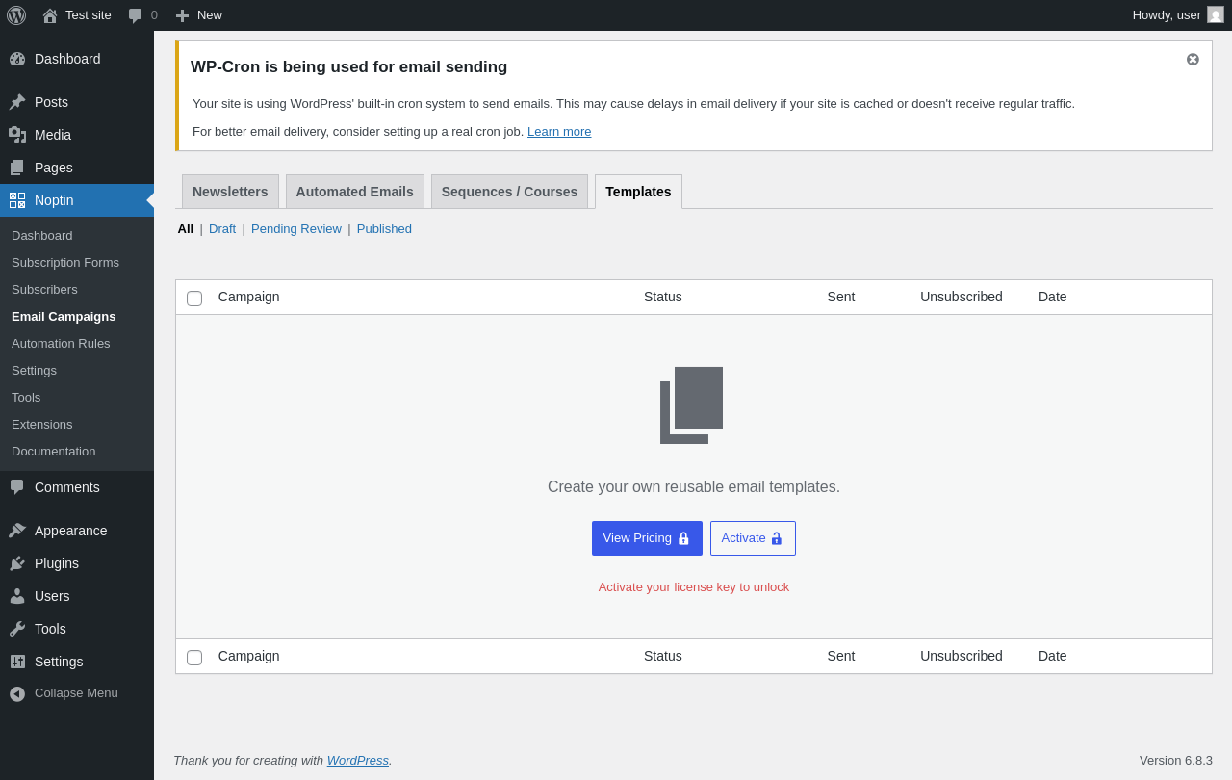Filter campaigns by Published
The height and width of the screenshot is (780, 1232).
pos(384,229)
